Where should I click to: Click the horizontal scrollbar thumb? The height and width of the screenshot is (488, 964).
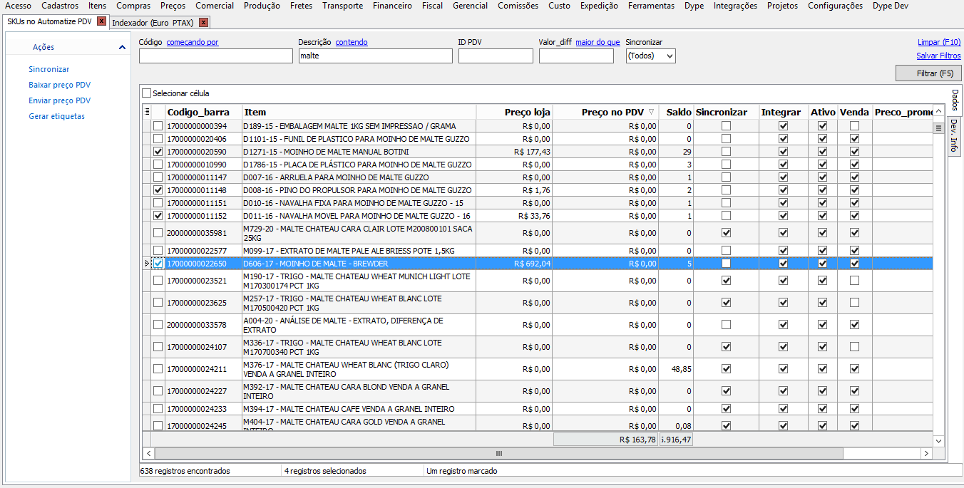pos(498,453)
